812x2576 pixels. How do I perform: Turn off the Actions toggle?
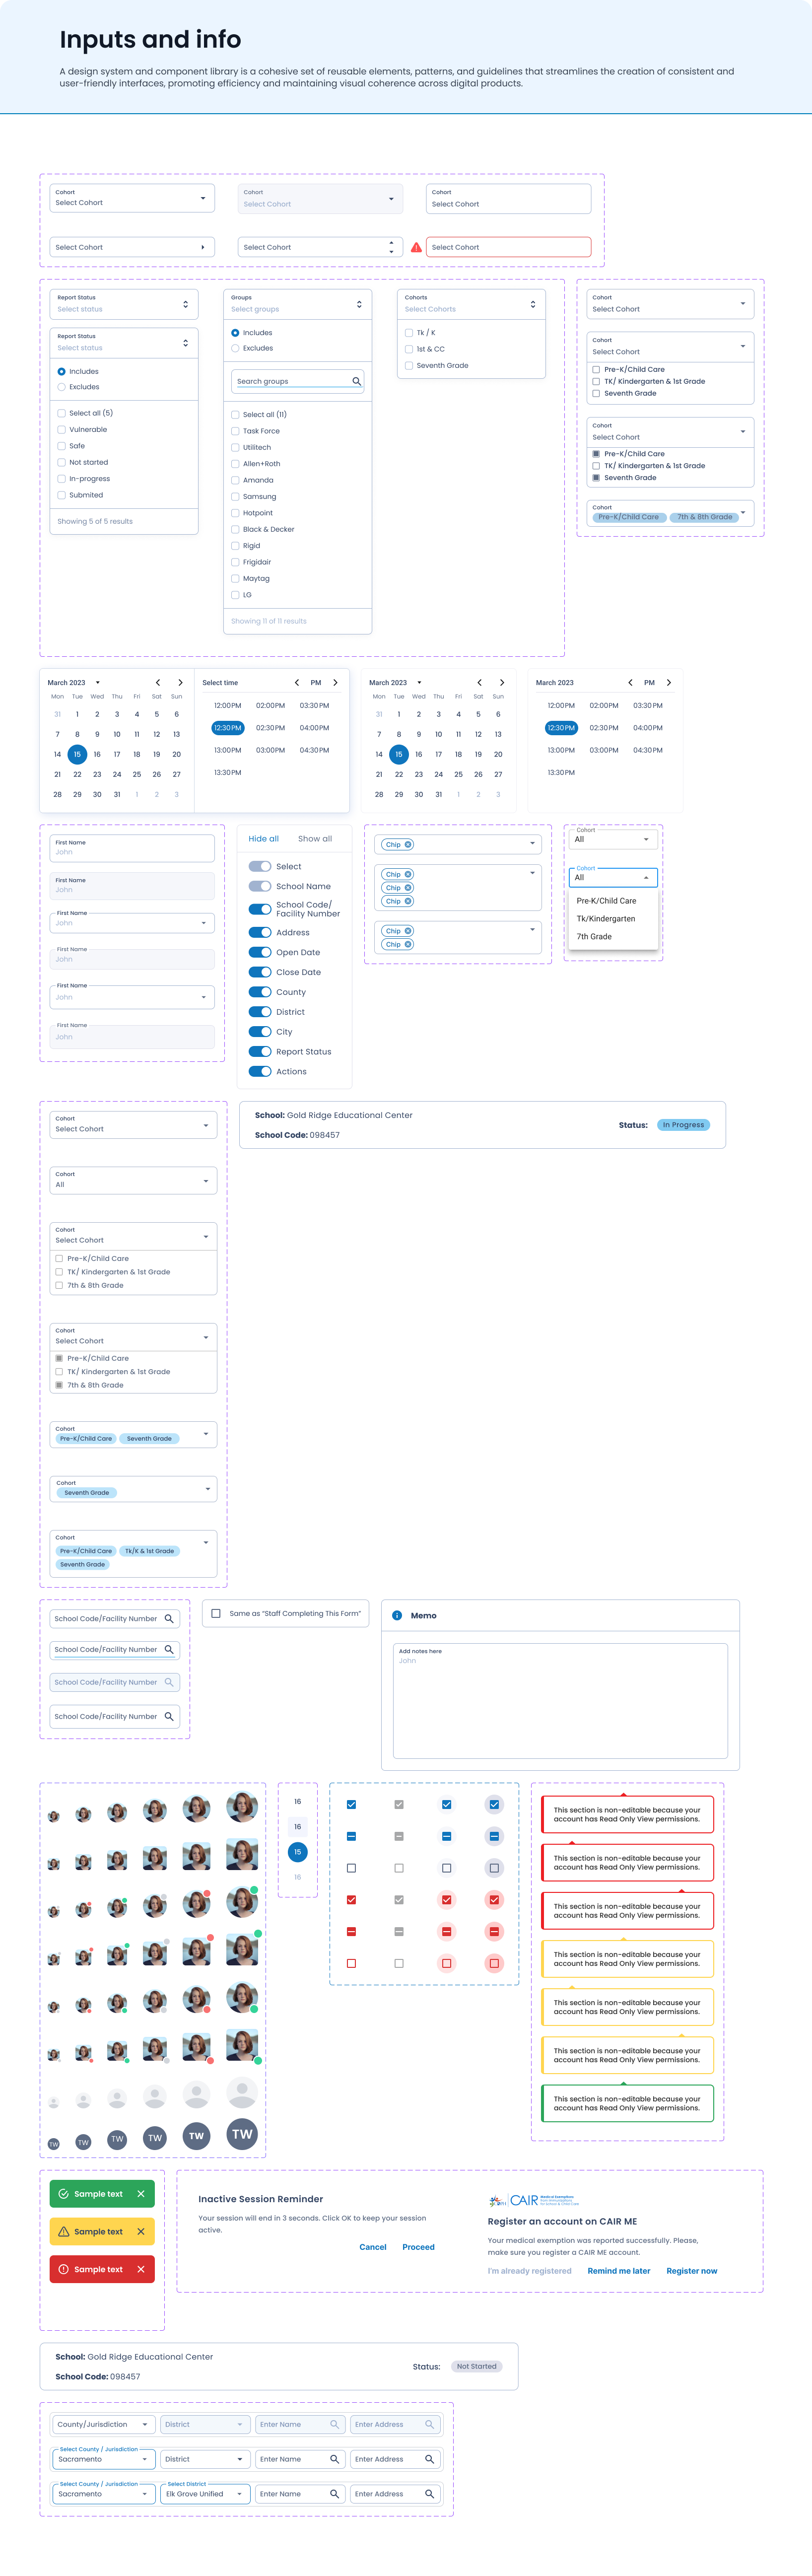tap(260, 1072)
